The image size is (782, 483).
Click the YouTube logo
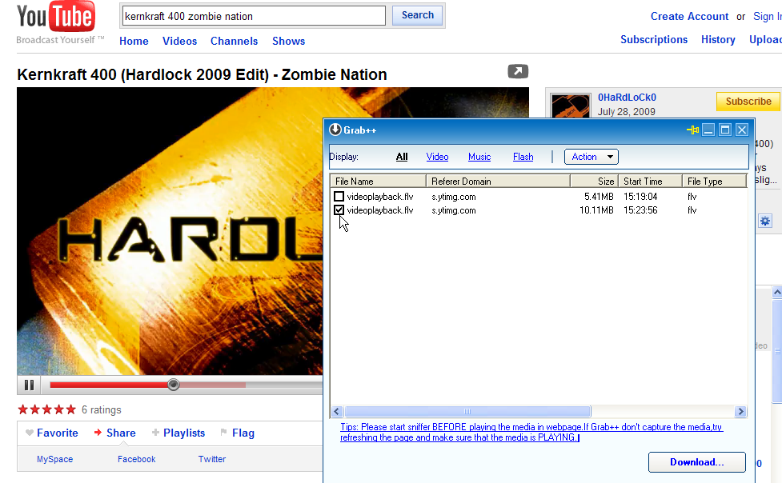click(x=55, y=18)
